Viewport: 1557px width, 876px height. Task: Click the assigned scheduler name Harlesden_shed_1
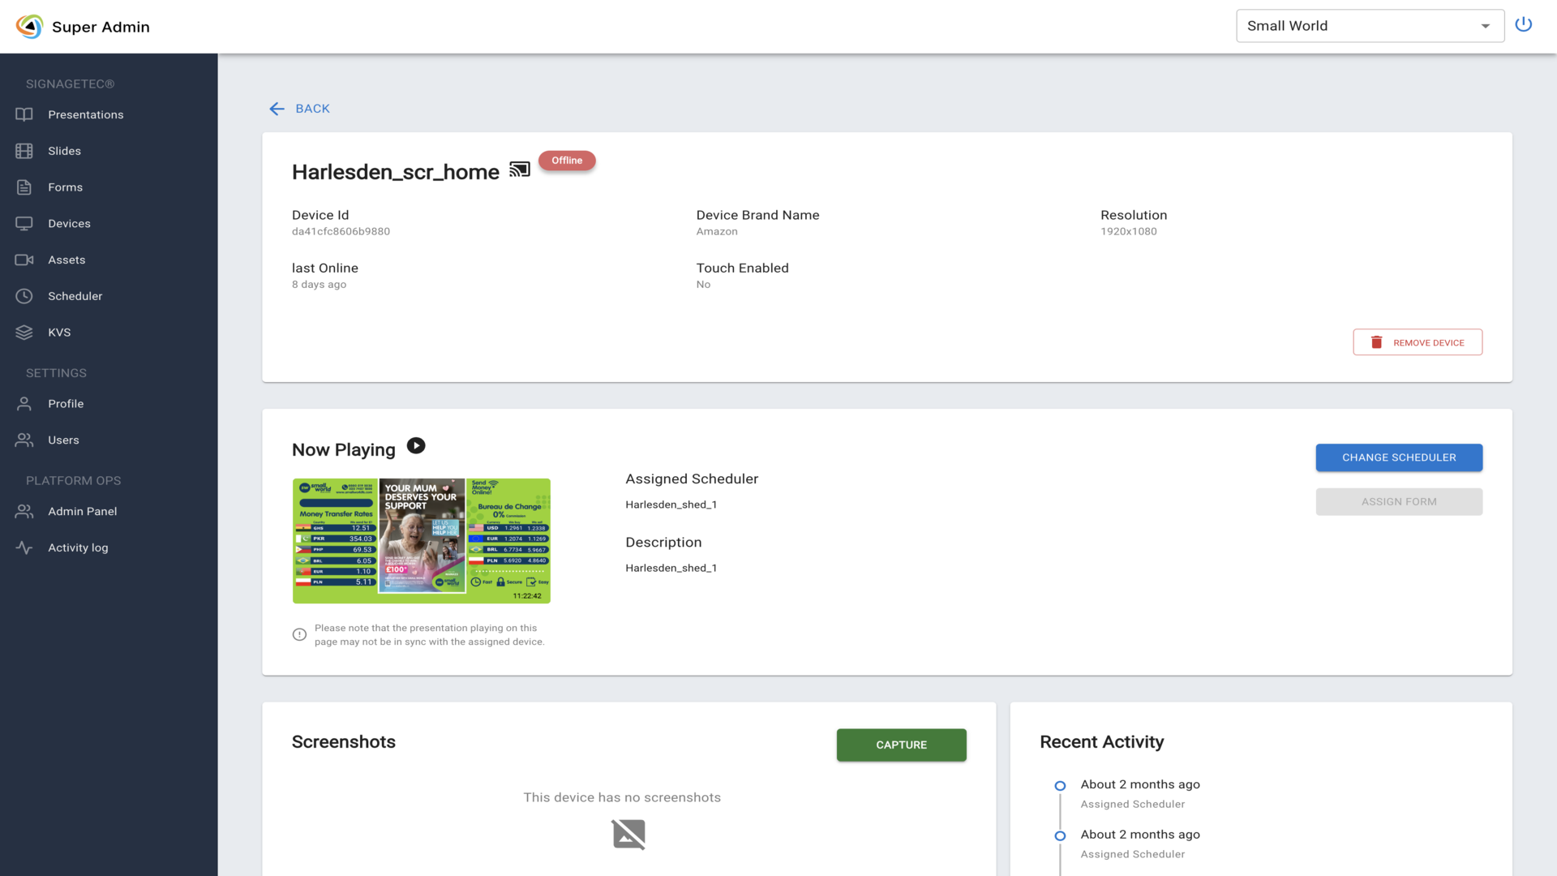(x=671, y=505)
